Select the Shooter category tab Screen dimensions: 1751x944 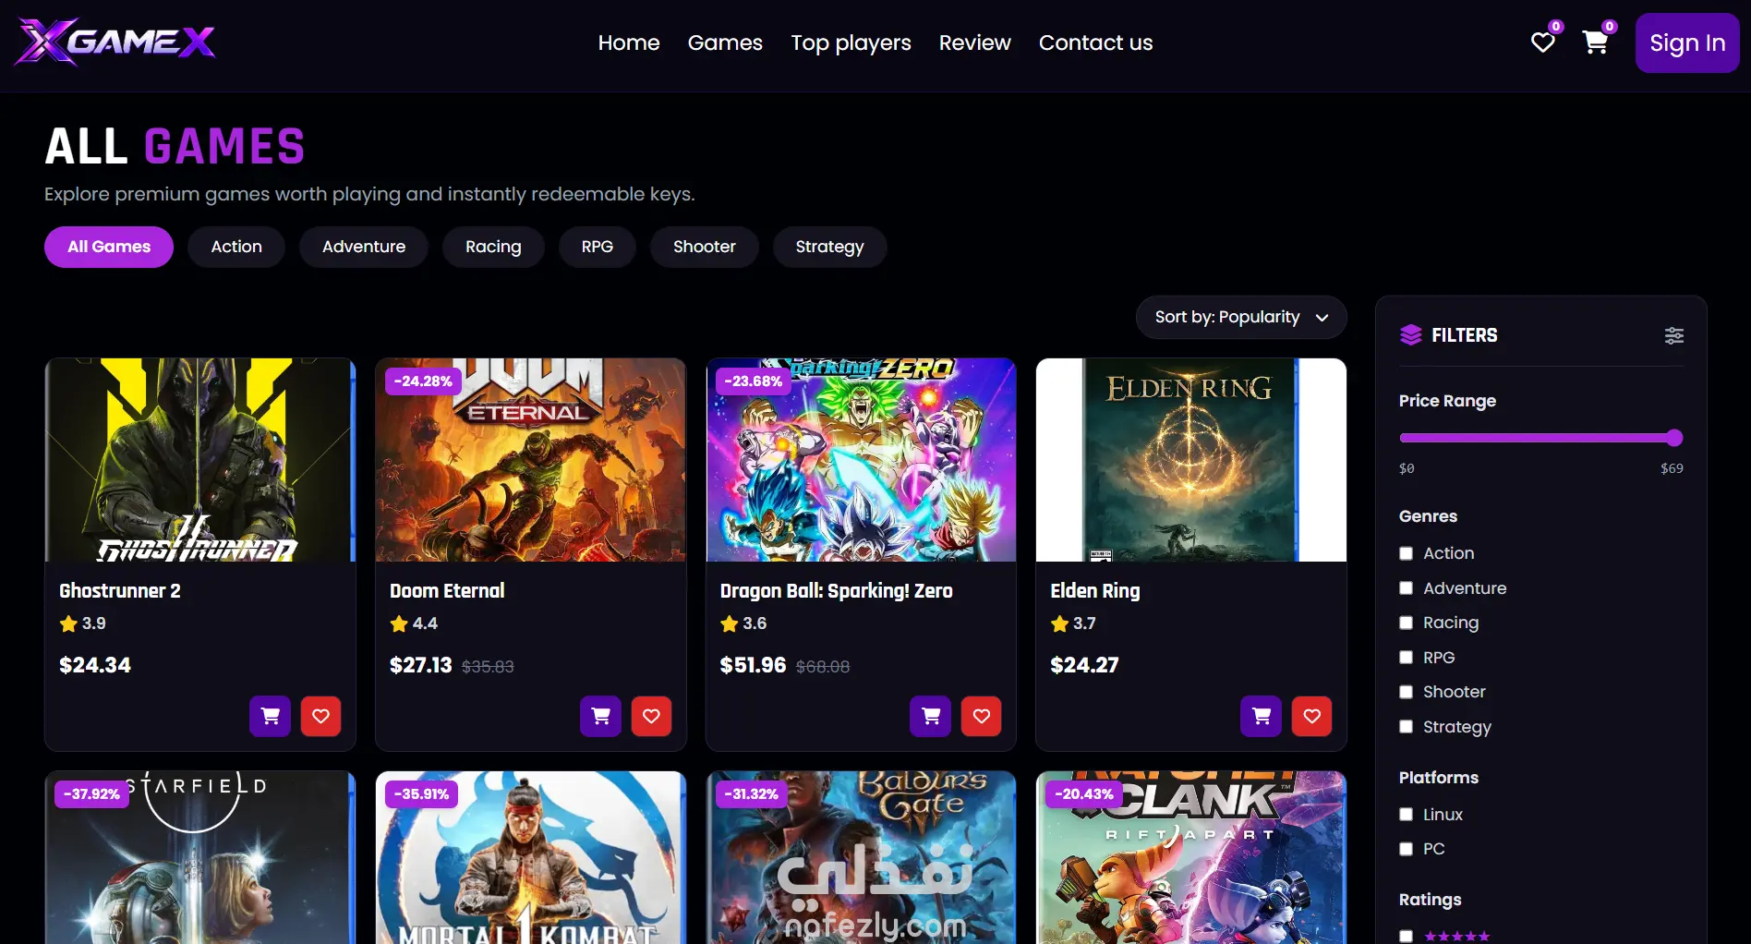(705, 247)
